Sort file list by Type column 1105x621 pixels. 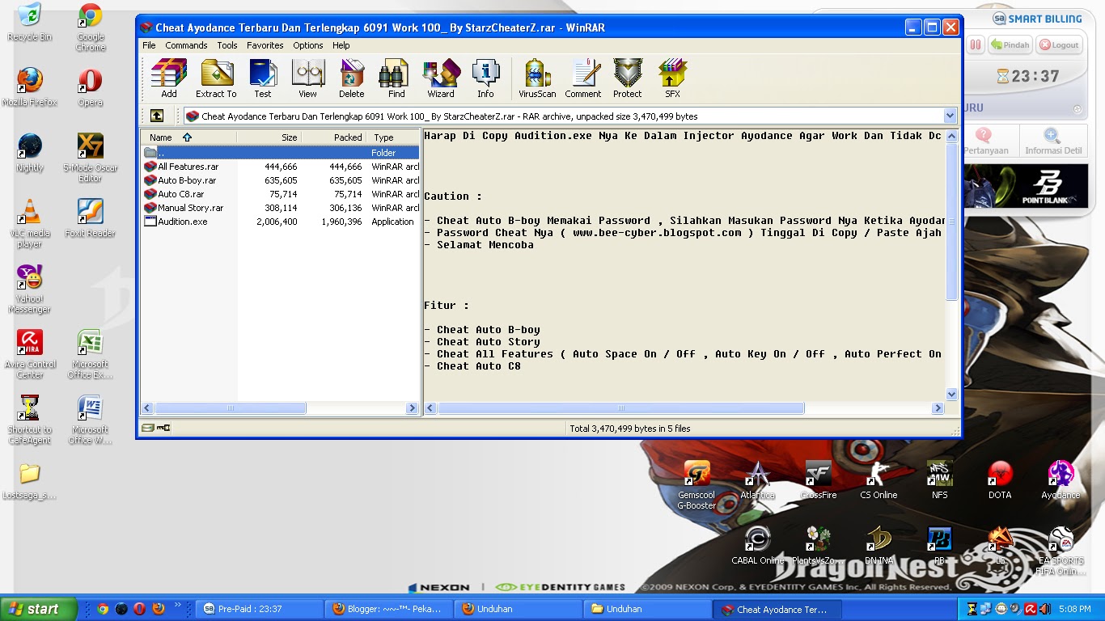point(392,137)
